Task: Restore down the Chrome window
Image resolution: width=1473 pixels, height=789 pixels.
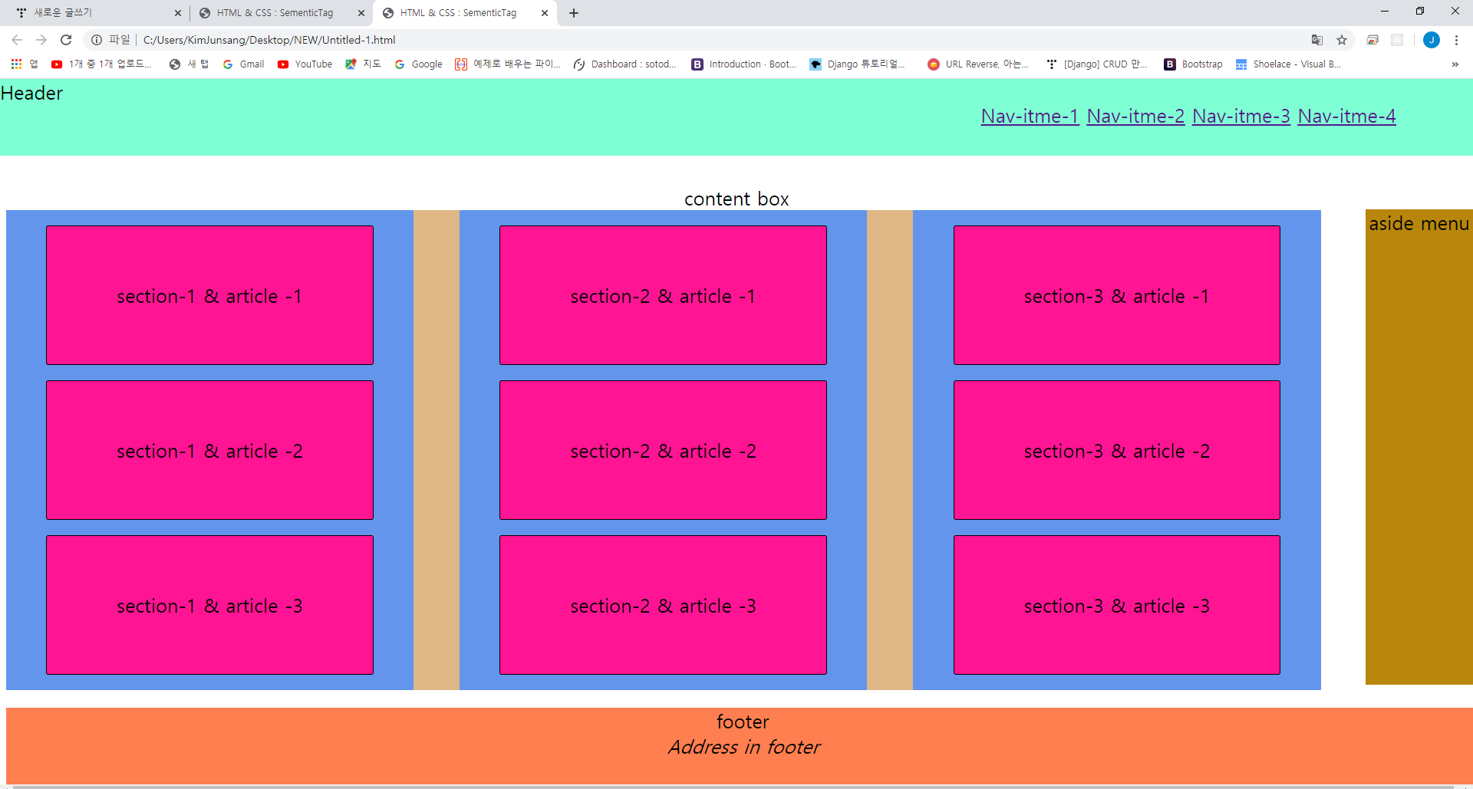Action: pyautogui.click(x=1420, y=12)
